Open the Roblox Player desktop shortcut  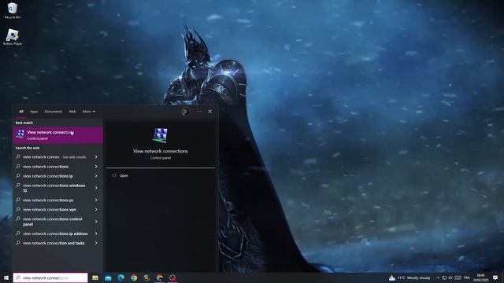tap(13, 37)
